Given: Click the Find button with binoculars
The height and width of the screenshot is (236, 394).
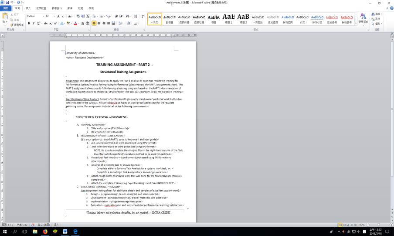Looking at the screenshot, I should pos(377,14).
